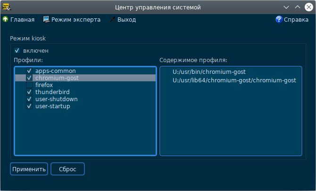Select the chromium-gost profile row

[x=85, y=78]
